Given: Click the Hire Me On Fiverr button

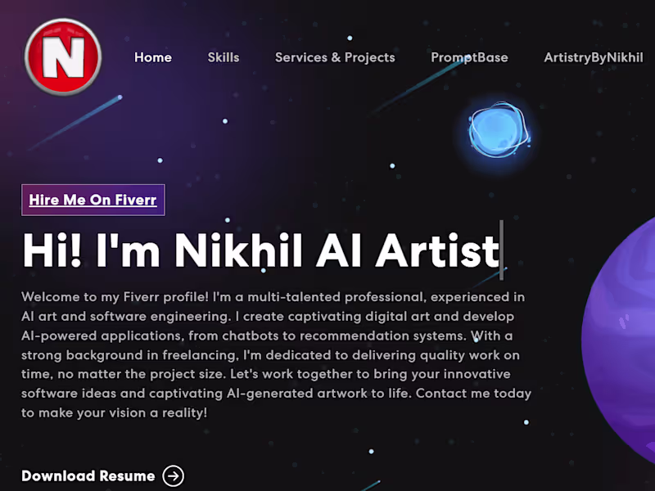Looking at the screenshot, I should 93,200.
